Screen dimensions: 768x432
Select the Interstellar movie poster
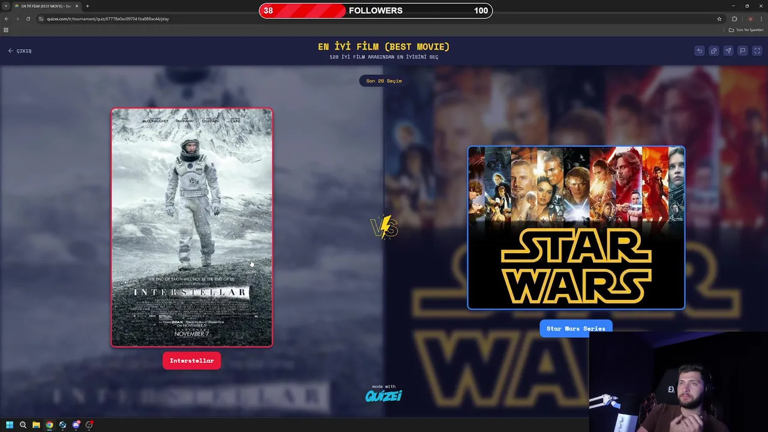pyautogui.click(x=192, y=227)
